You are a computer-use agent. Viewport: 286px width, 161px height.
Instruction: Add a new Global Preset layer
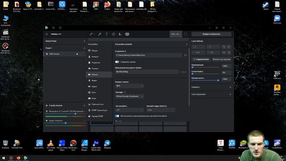click(84, 41)
